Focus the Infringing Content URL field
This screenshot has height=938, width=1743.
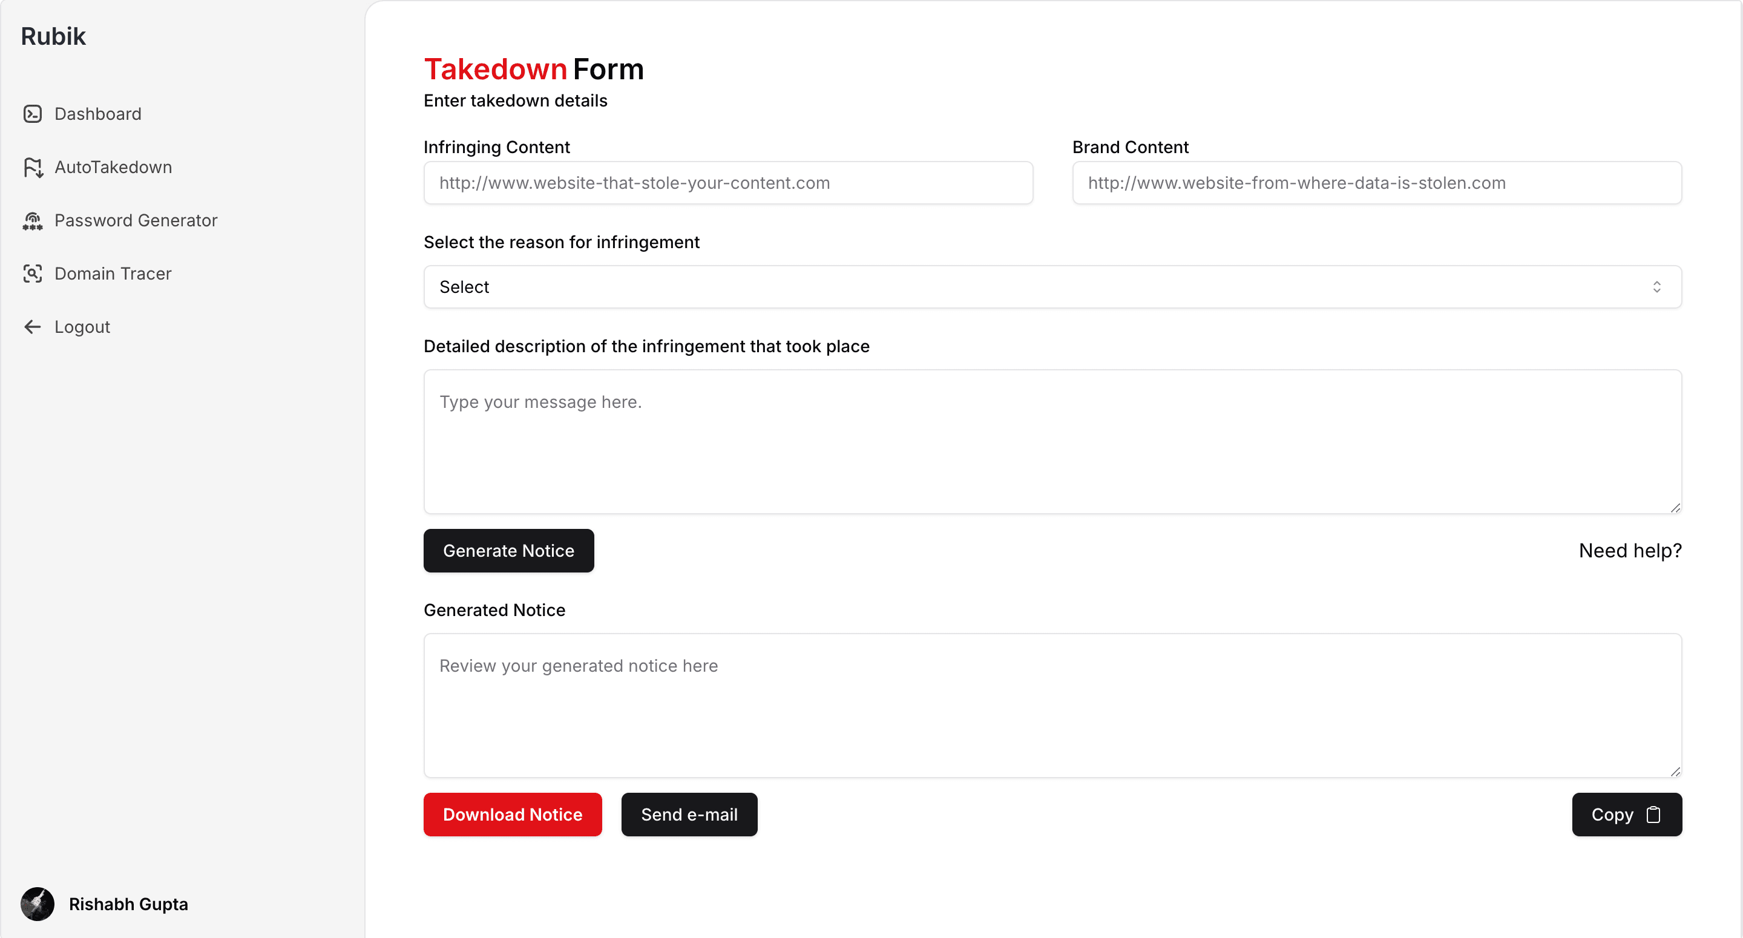point(728,183)
